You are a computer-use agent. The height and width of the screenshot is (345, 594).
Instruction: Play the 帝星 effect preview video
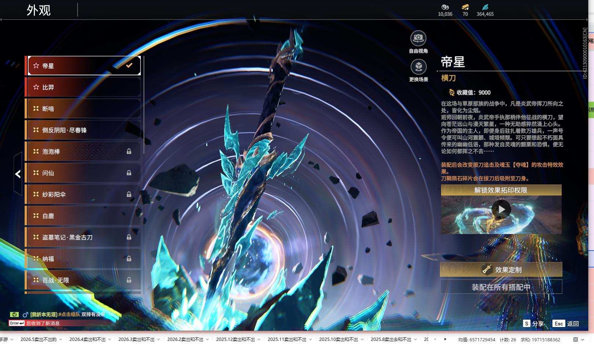[x=501, y=209]
